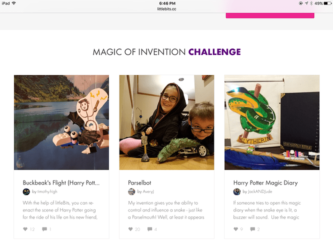Click the pink button at top

(270, 14)
